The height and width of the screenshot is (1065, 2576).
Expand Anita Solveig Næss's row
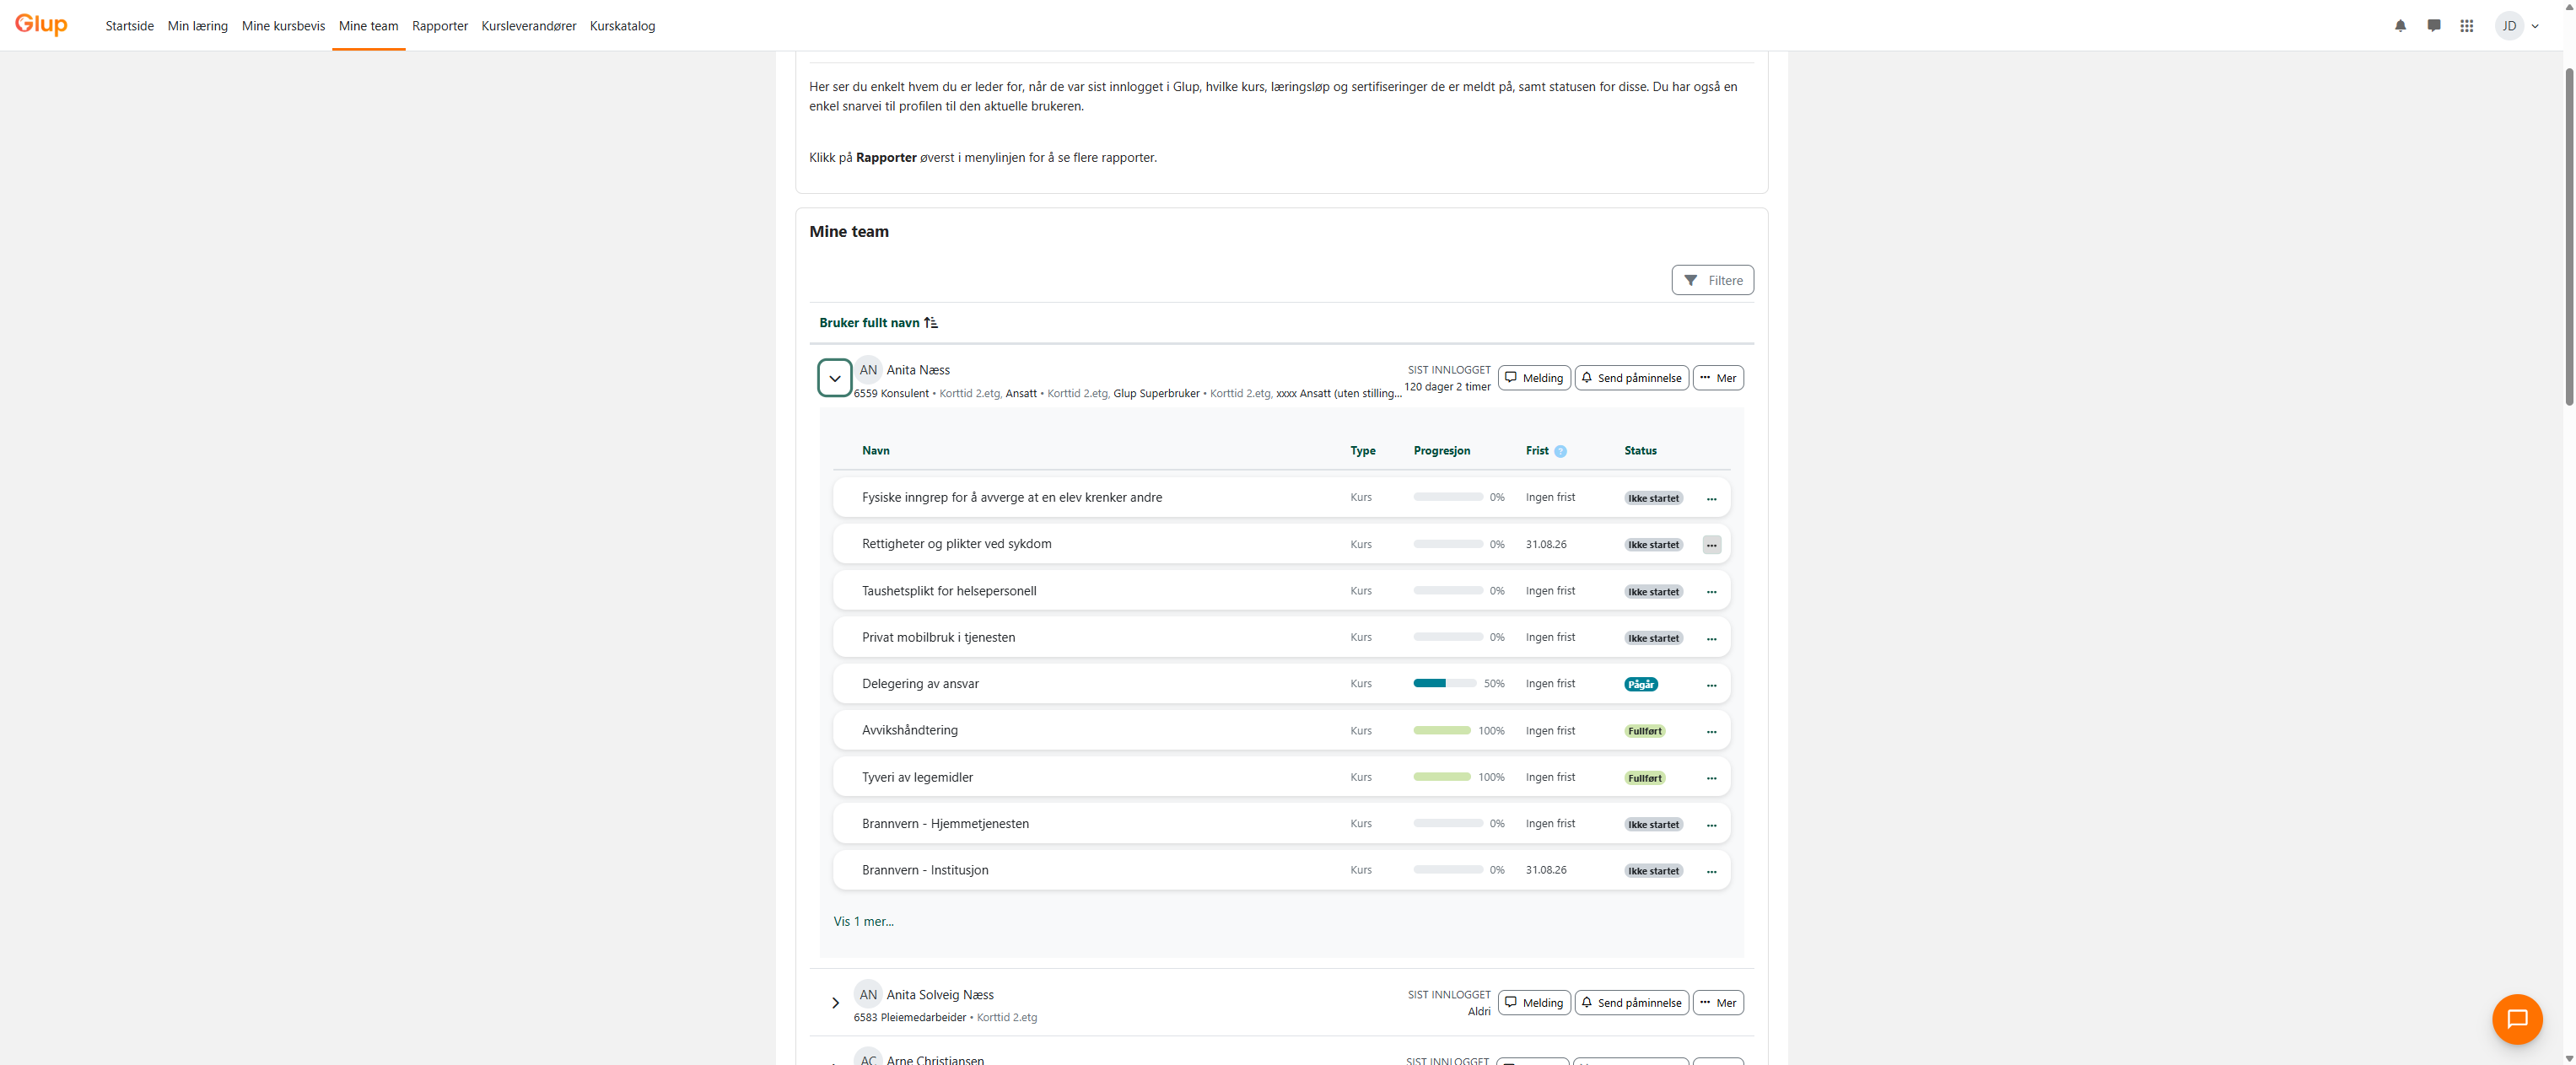tap(835, 1003)
